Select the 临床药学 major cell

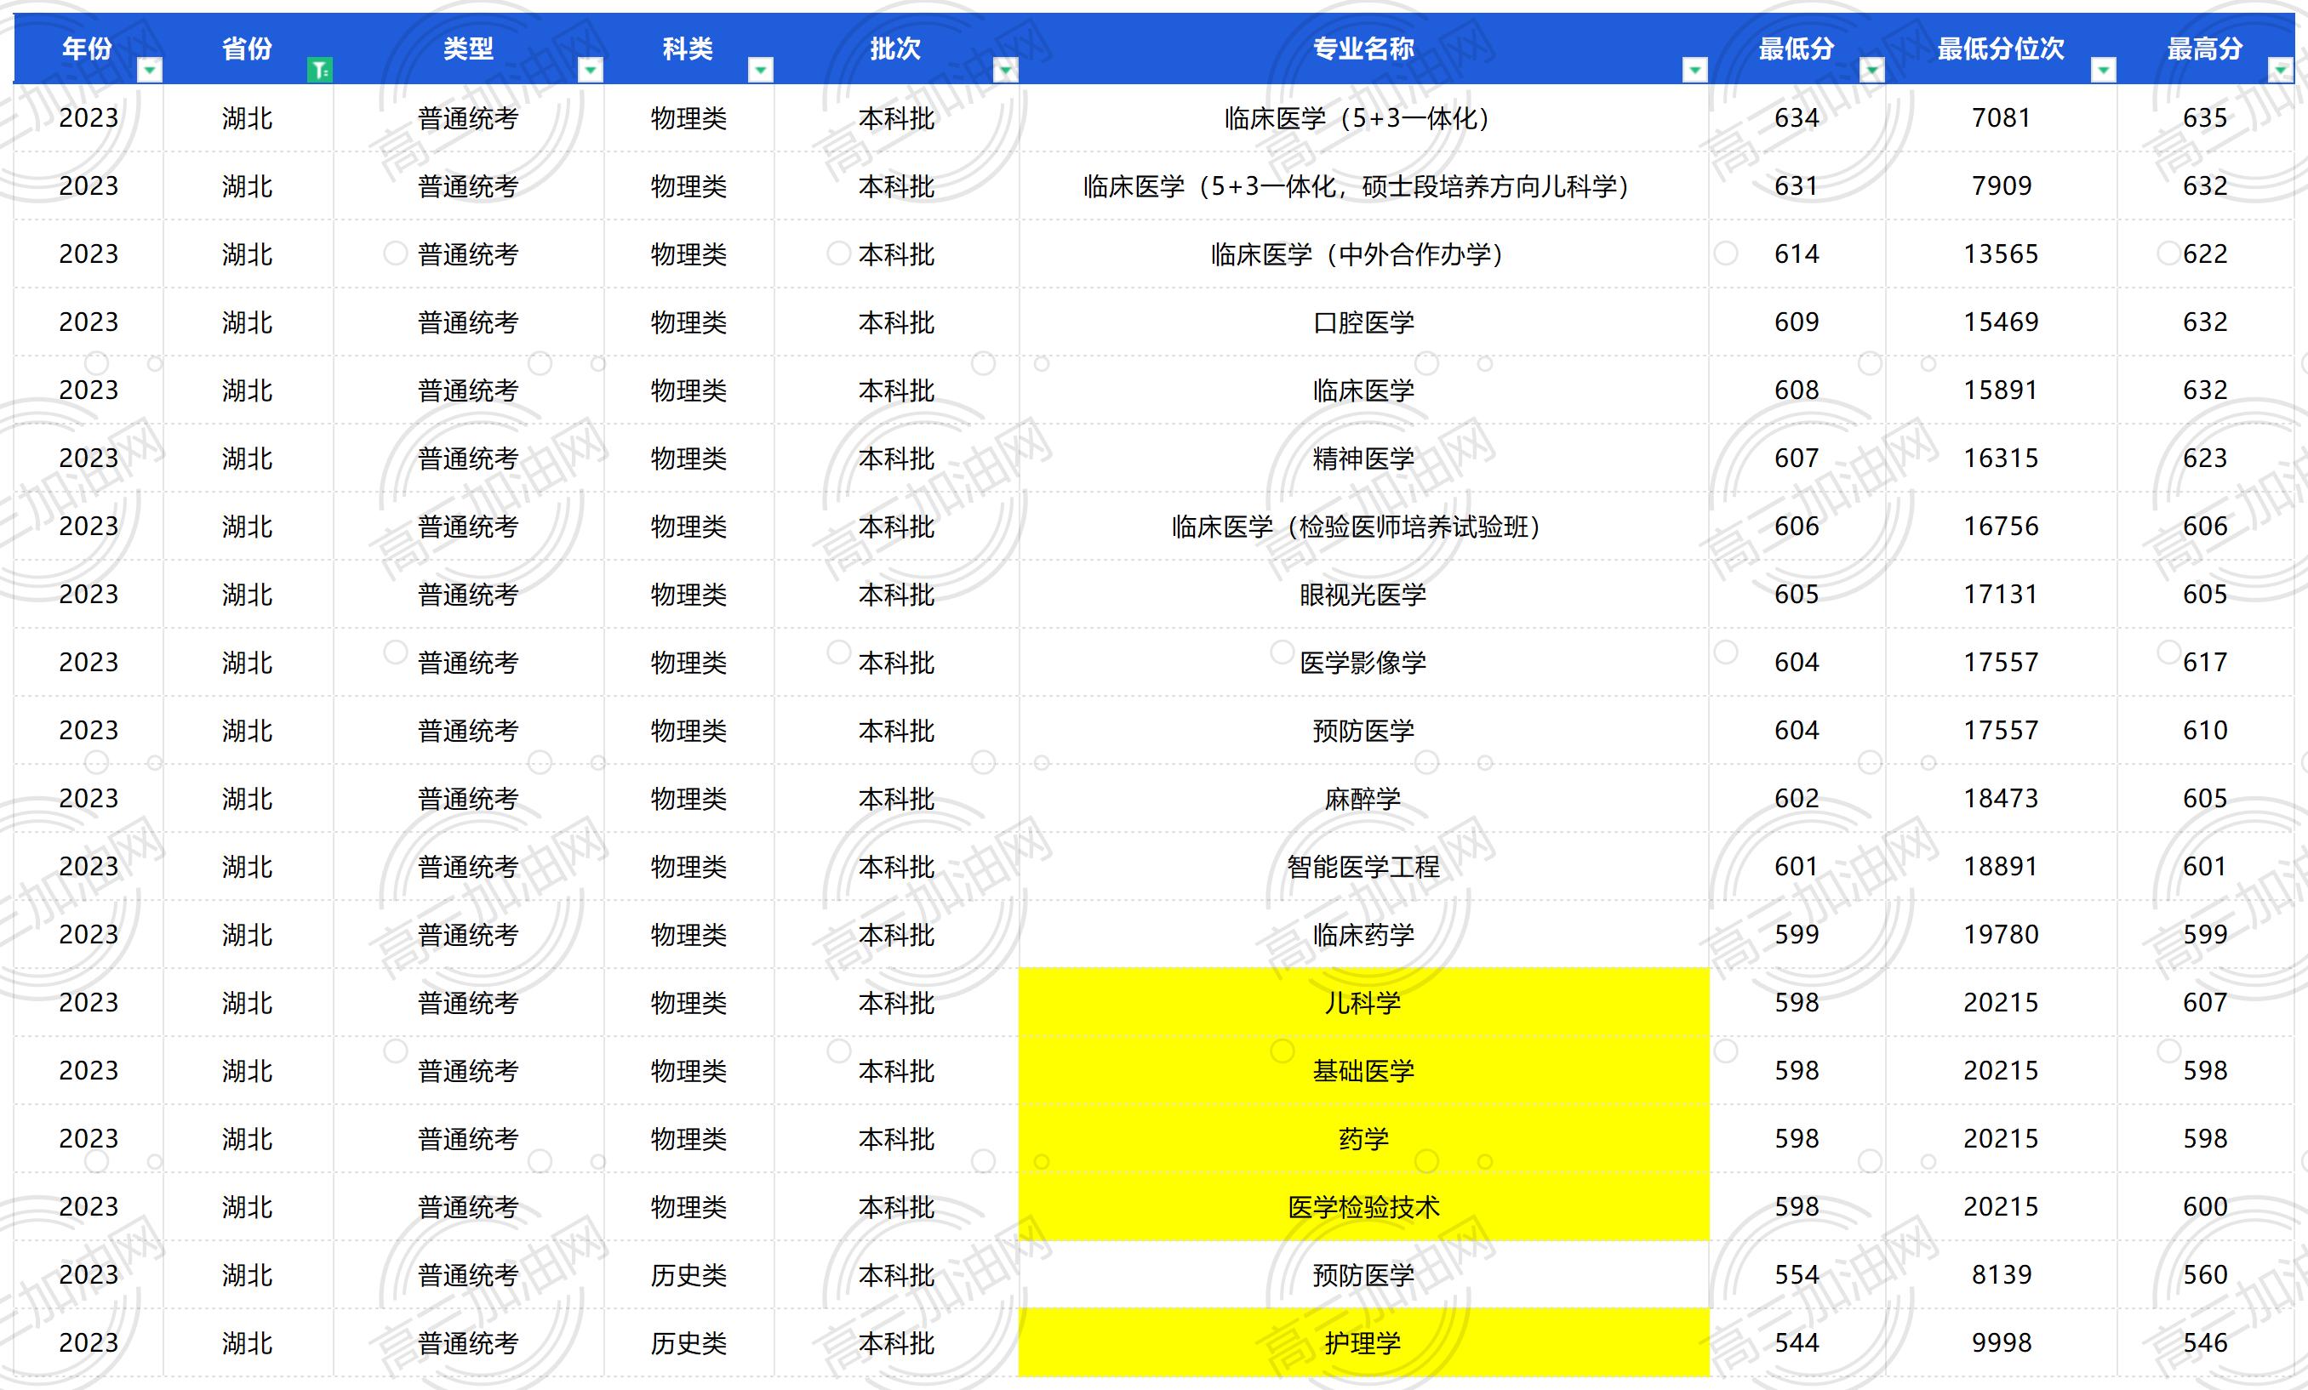(x=1364, y=934)
